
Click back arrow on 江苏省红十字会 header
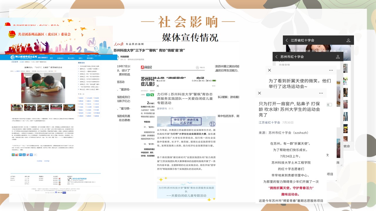[x=287, y=40]
